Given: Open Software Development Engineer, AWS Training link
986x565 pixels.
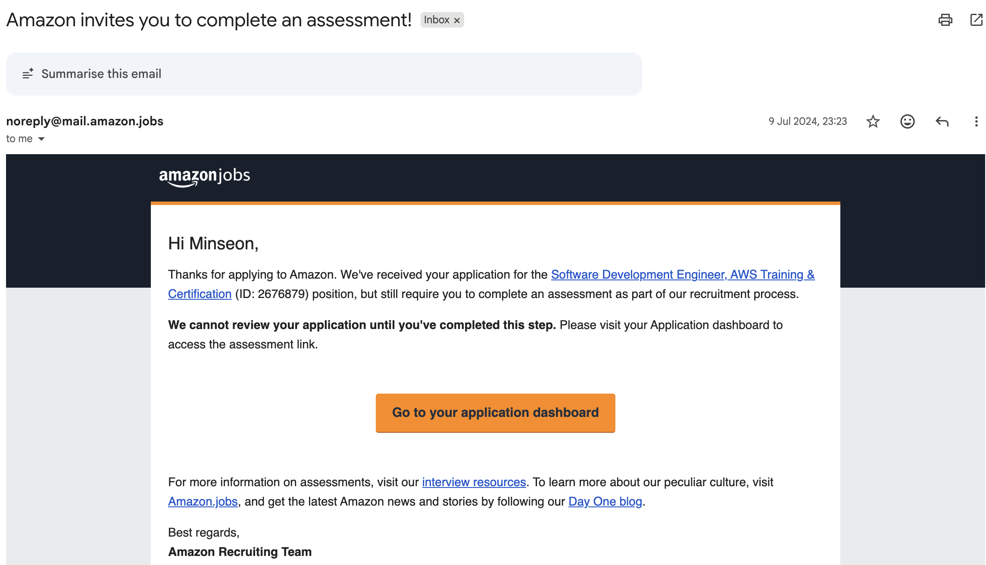Looking at the screenshot, I should pyautogui.click(x=683, y=275).
